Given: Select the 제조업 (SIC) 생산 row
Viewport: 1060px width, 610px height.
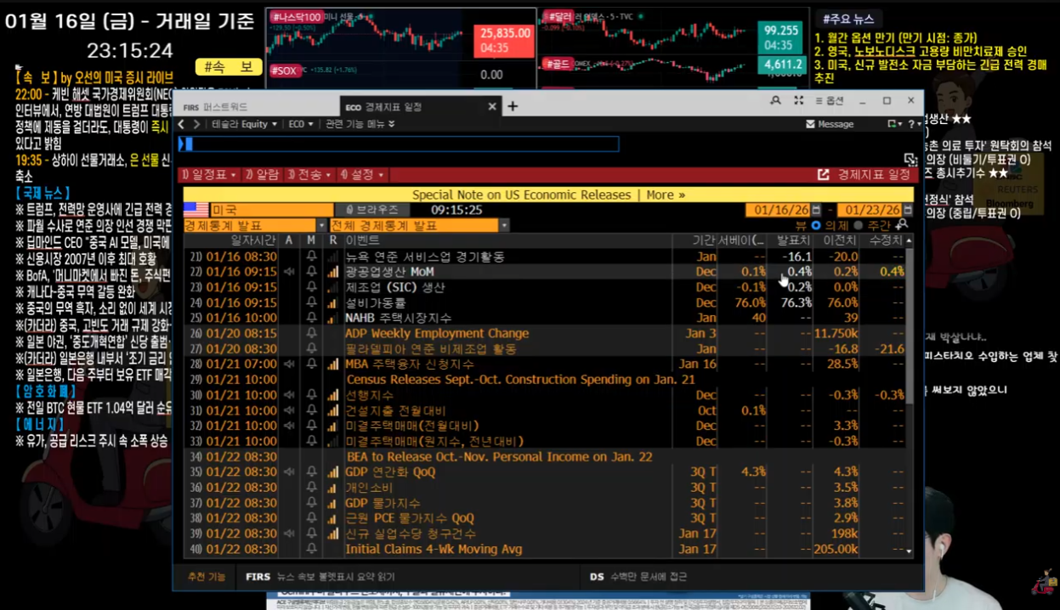Looking at the screenshot, I should [x=544, y=287].
